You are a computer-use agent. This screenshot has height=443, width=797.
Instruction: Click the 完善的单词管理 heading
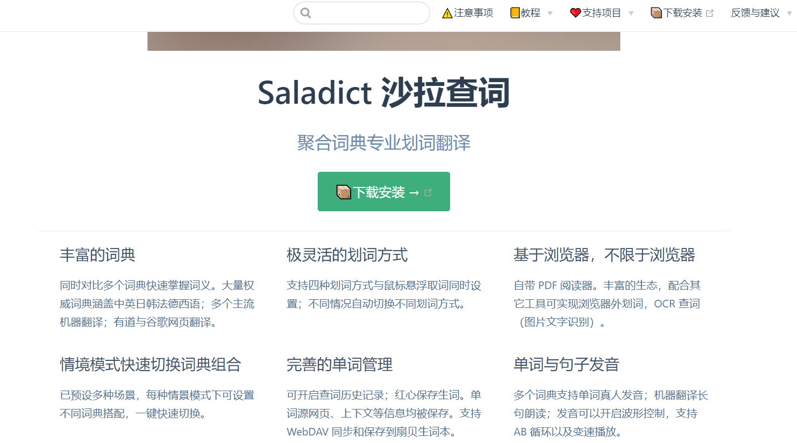tap(339, 365)
